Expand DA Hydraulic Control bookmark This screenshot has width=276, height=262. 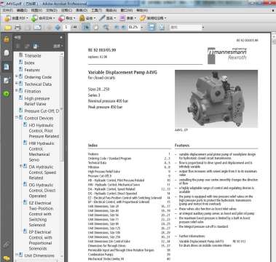tap(21, 166)
